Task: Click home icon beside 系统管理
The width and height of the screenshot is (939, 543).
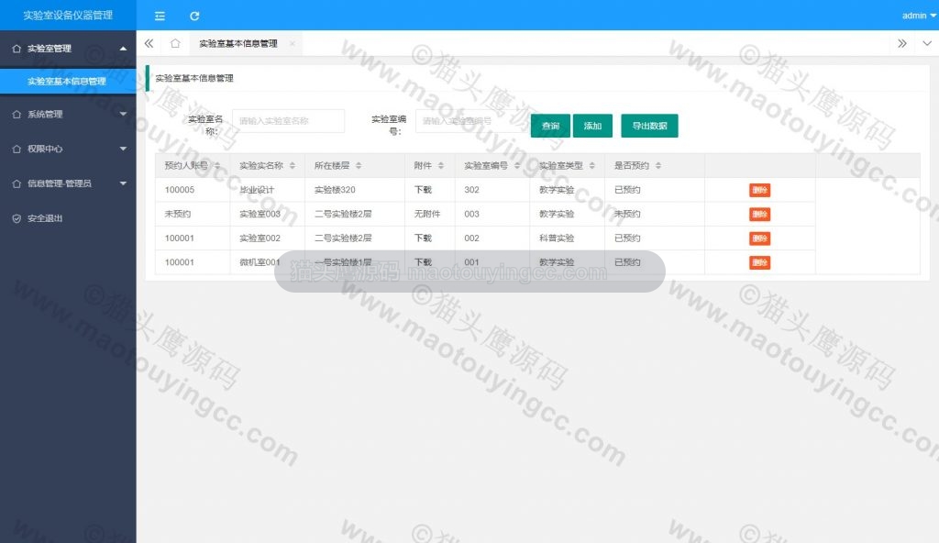Action: [17, 114]
